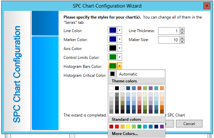Click the Line Thickness input field
The width and height of the screenshot is (214, 138).
(x=168, y=31)
